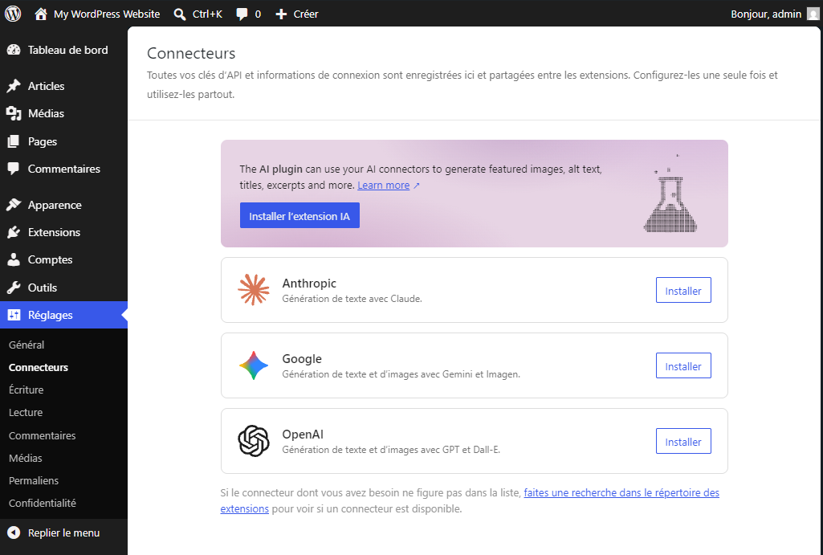Viewport: 823px width, 555px height.
Task: Open the Général settings submenu
Action: (x=26, y=345)
